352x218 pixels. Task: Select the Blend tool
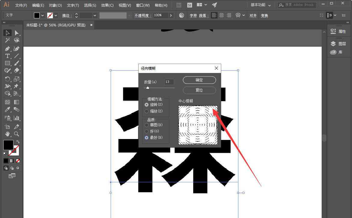coord(17,109)
